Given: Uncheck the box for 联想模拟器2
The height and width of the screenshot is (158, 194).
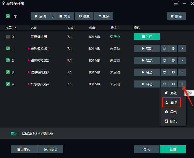Looking at the screenshot, I should coord(8,60).
